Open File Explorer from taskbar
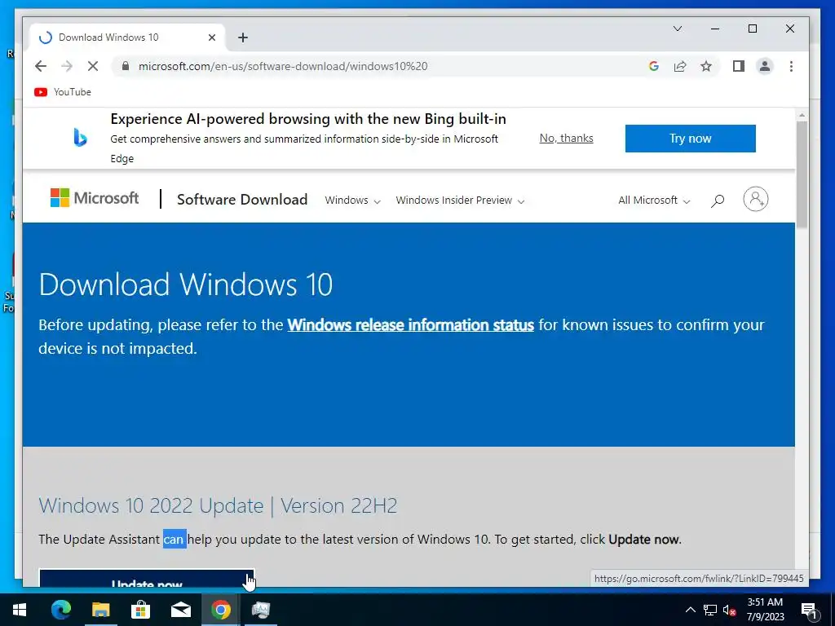This screenshot has height=626, width=835. click(100, 610)
